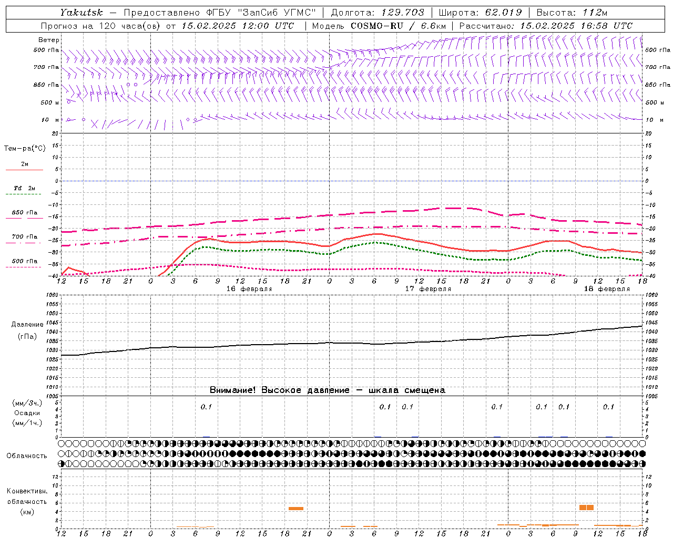Click the '(км)' convective cloud height unit
Viewport: 673px width, 538px height.
(x=27, y=512)
